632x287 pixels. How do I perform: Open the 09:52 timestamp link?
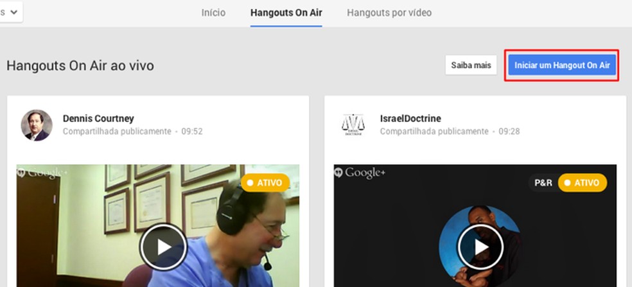(x=192, y=132)
